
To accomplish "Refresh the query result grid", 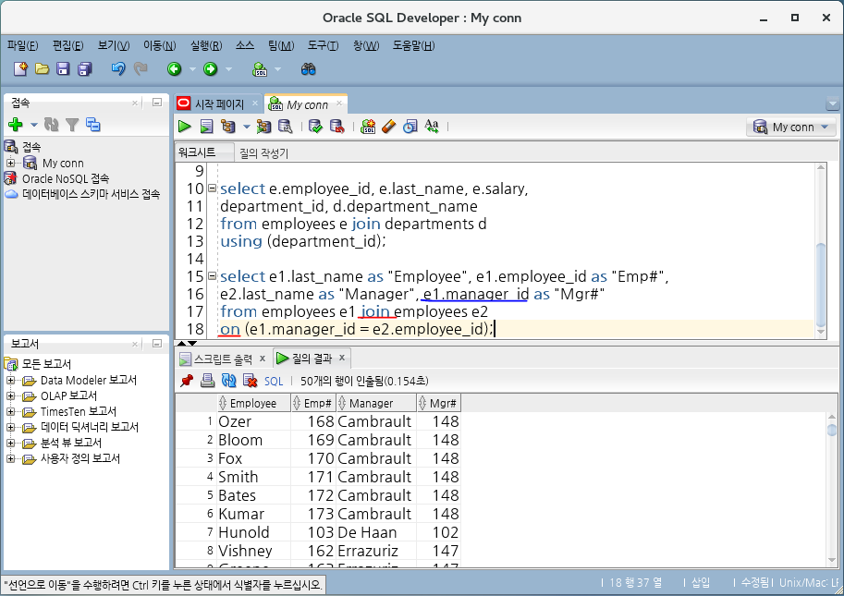I will (x=228, y=381).
